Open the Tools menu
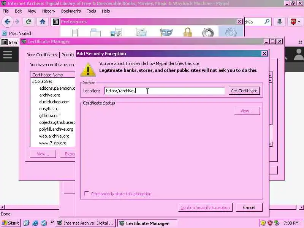Viewport: 304px width, 228px height. (91, 11)
